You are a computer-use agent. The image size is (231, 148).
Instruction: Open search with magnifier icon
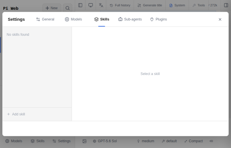coord(68,8)
